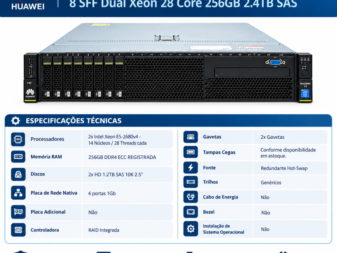Click the Gavetas label

pyautogui.click(x=212, y=137)
